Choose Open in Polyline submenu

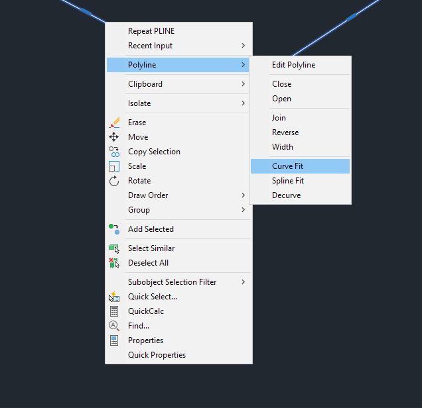[300, 99]
